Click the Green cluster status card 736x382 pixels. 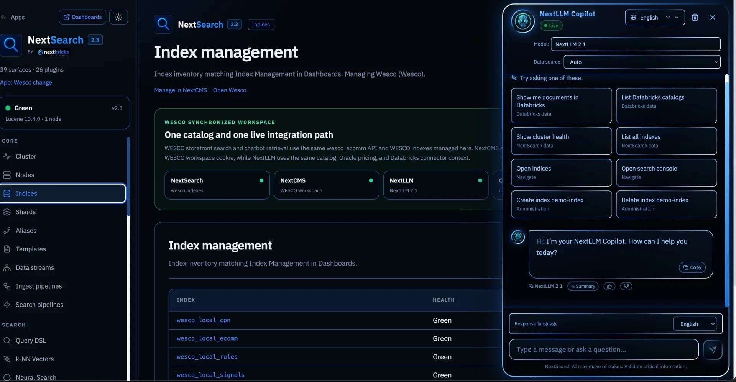pyautogui.click(x=64, y=113)
